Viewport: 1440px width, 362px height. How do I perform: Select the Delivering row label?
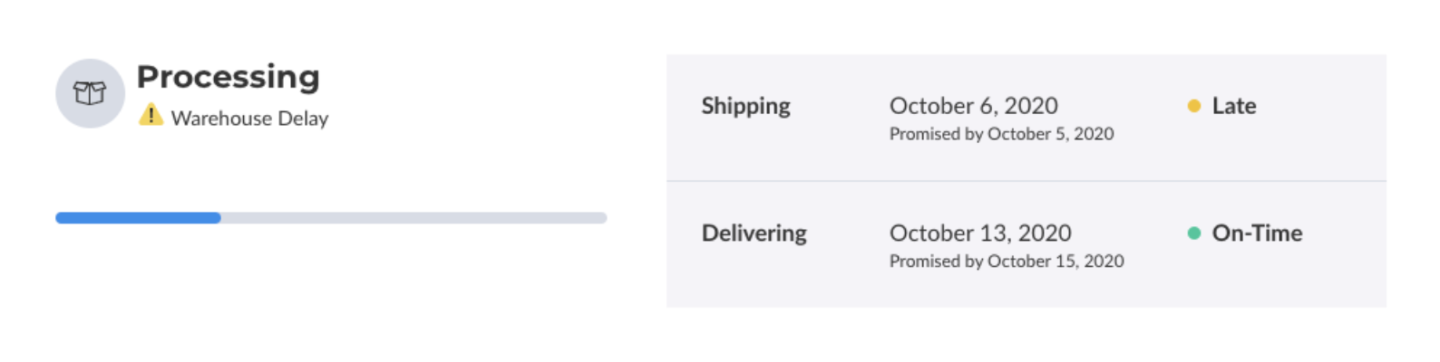pyautogui.click(x=754, y=233)
